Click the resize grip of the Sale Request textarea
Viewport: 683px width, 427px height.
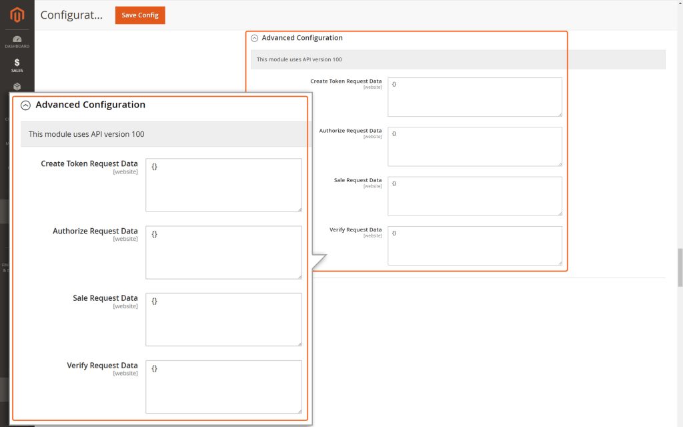[x=300, y=343]
